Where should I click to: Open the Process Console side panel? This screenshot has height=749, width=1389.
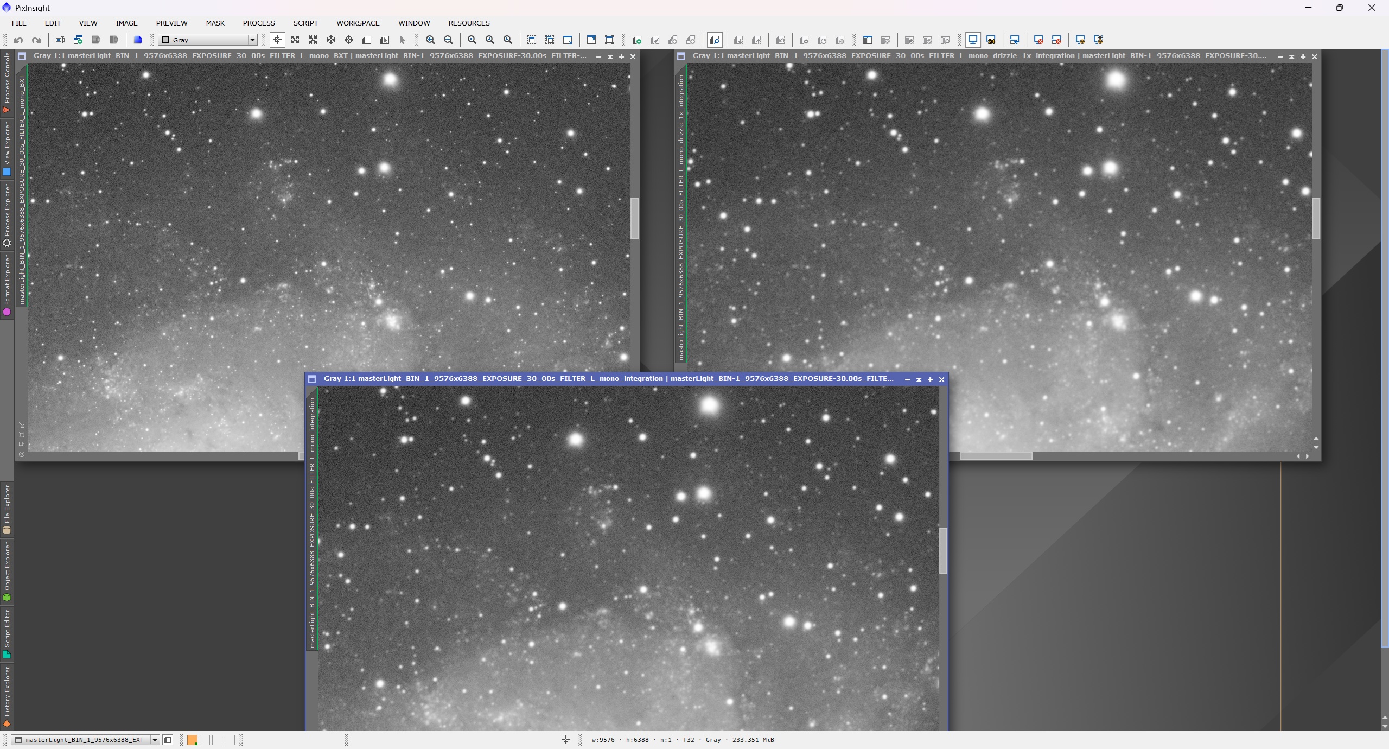click(7, 82)
